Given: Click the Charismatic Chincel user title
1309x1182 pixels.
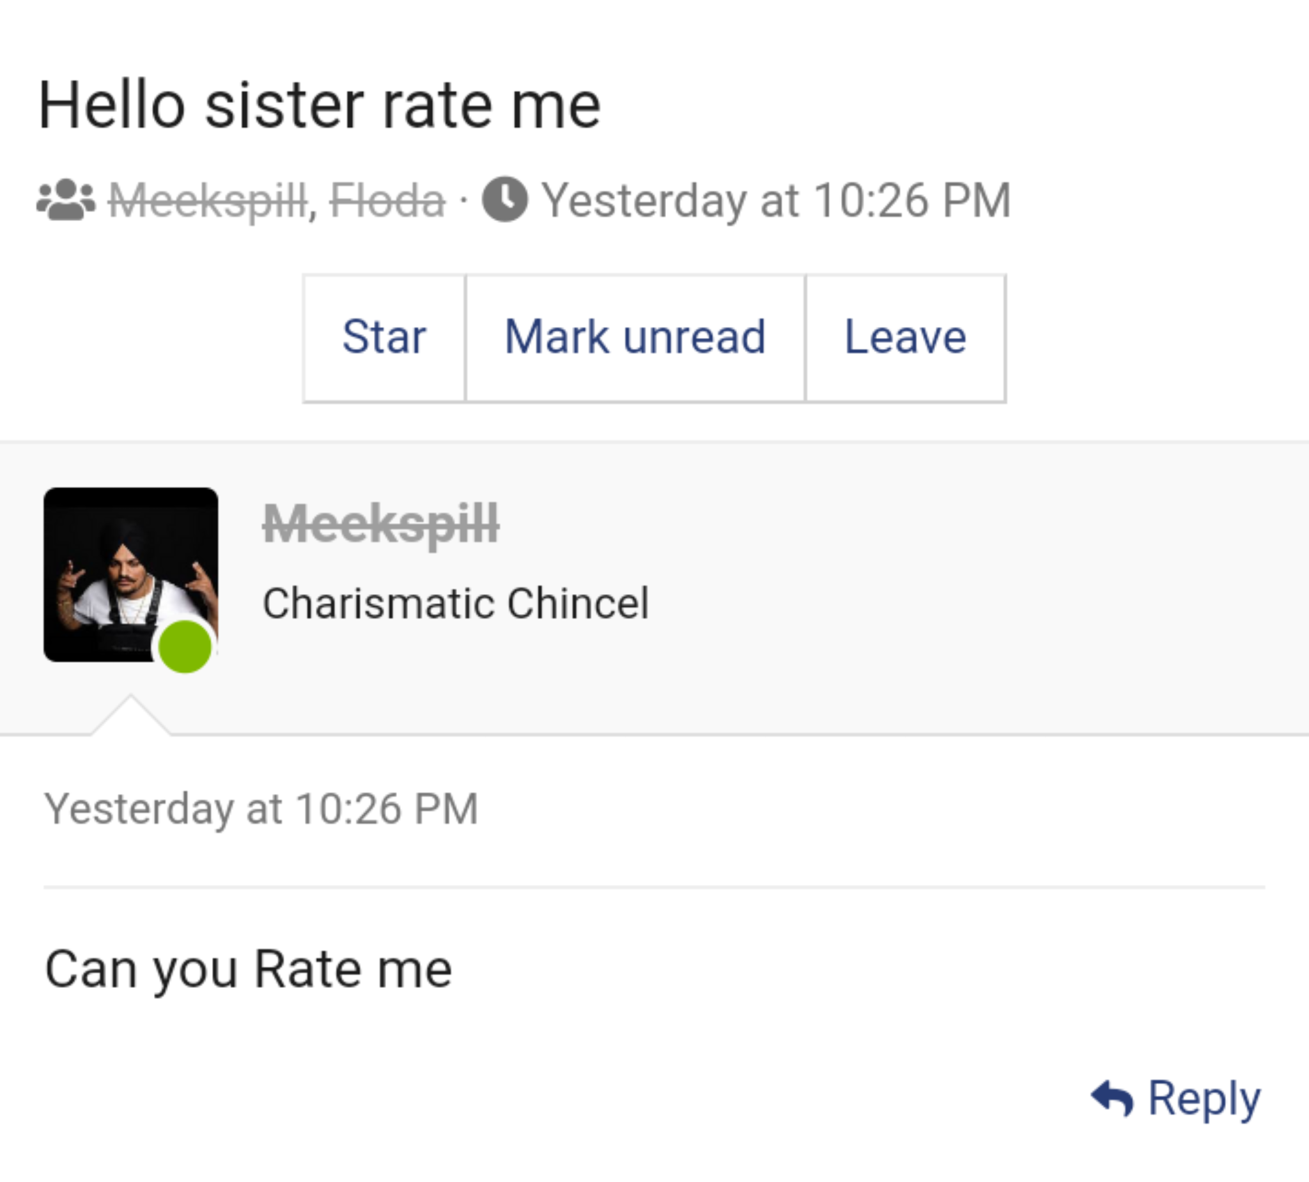Looking at the screenshot, I should (455, 604).
